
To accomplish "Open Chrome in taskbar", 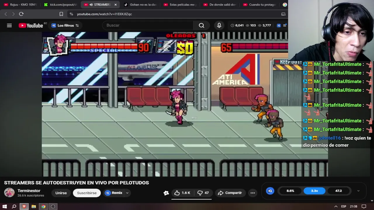I will point(43,206).
